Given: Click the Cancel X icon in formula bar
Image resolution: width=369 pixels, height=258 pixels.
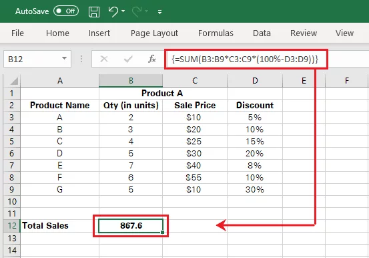Looking at the screenshot, I should (x=104, y=59).
